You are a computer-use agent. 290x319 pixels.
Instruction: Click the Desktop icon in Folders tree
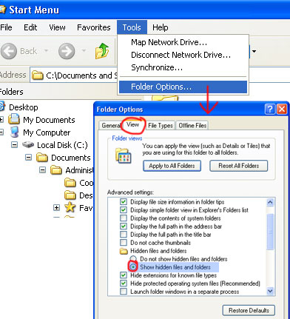(x=2, y=107)
